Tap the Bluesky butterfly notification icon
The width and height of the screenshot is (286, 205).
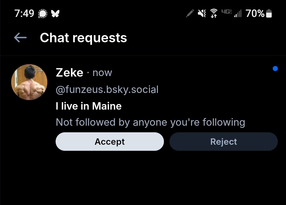click(55, 13)
